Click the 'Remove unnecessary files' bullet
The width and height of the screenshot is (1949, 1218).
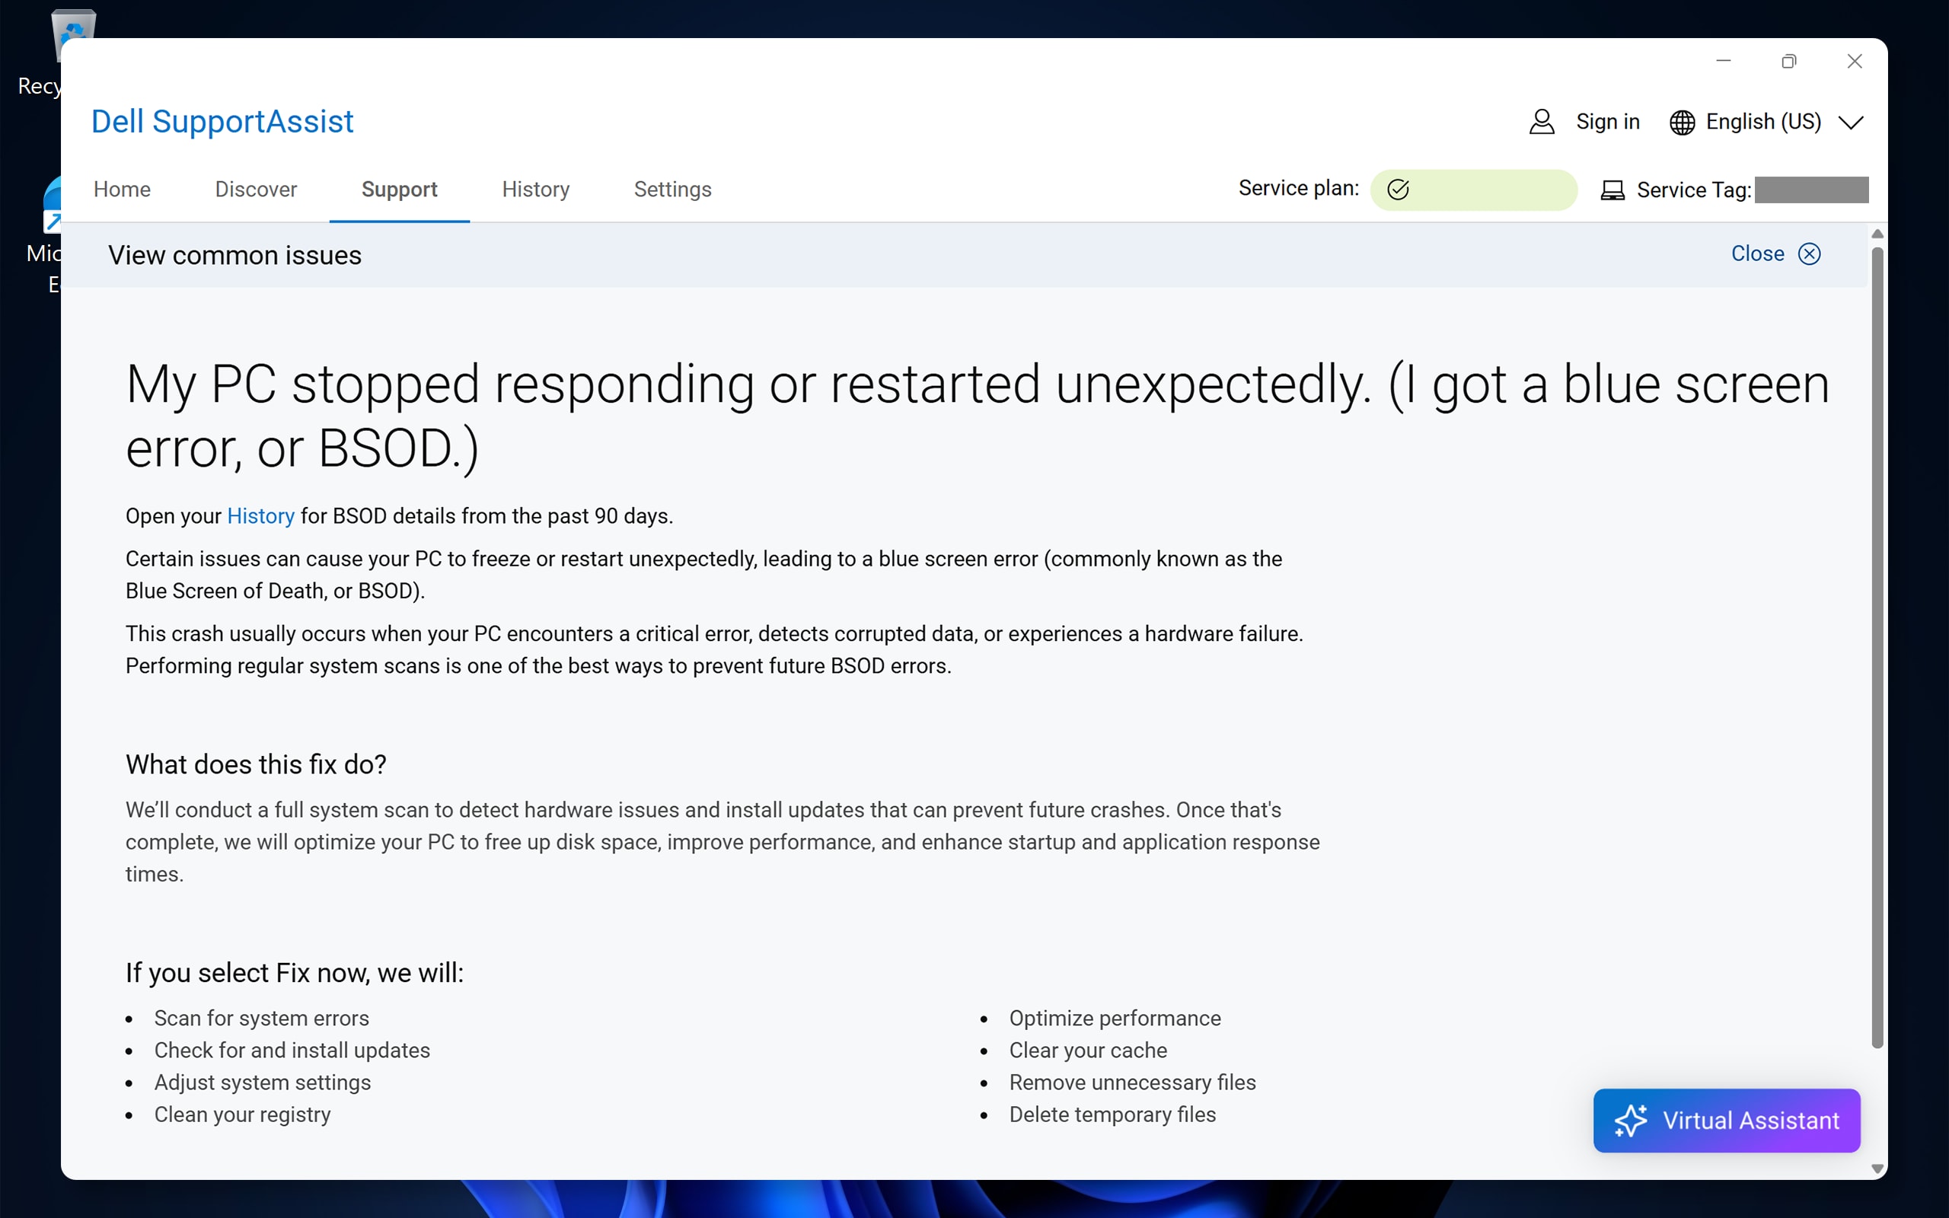[x=1132, y=1082]
